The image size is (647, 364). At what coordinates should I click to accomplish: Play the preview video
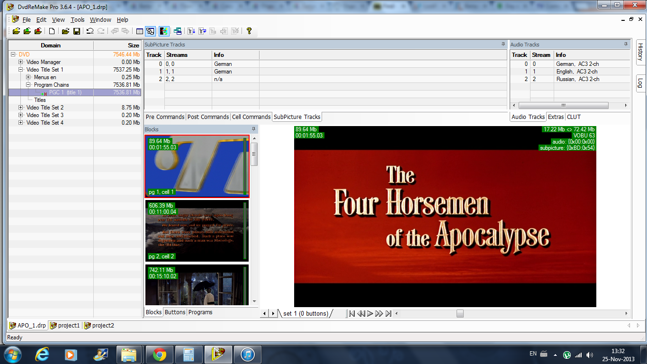(x=370, y=313)
